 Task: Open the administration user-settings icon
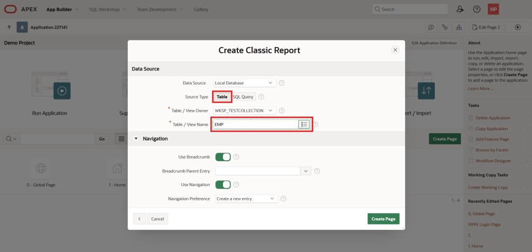[460, 9]
